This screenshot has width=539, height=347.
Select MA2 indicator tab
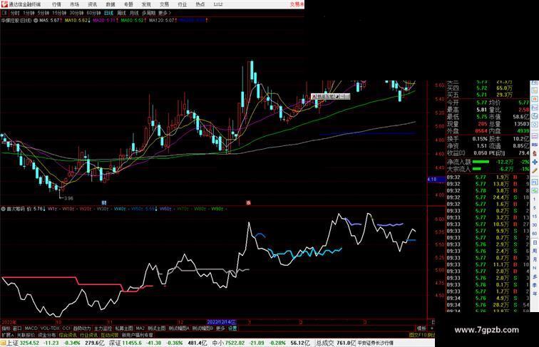[x=140, y=328]
